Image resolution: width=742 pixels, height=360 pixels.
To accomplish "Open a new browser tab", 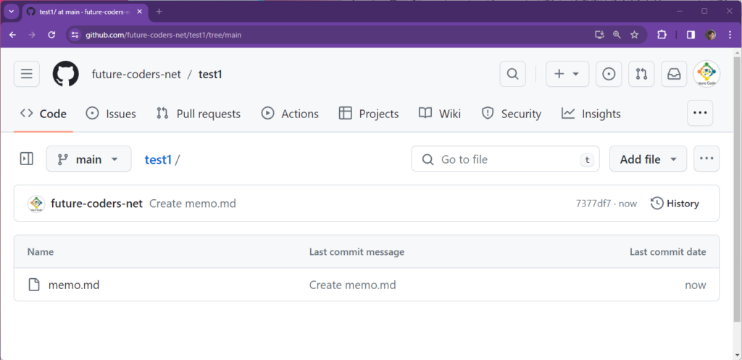I will [159, 12].
